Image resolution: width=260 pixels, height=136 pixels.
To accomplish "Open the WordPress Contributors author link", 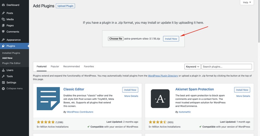I will click(x=80, y=112).
